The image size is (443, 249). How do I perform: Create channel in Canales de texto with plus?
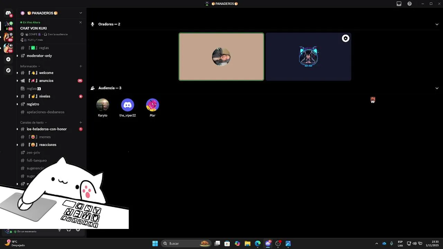click(81, 122)
